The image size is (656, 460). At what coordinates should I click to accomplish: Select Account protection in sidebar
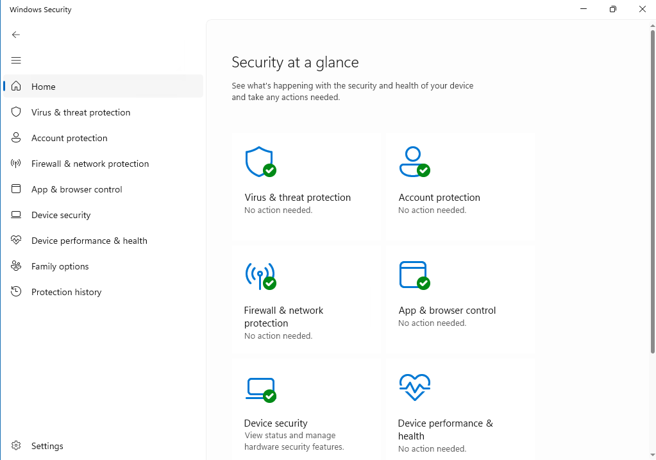point(69,138)
